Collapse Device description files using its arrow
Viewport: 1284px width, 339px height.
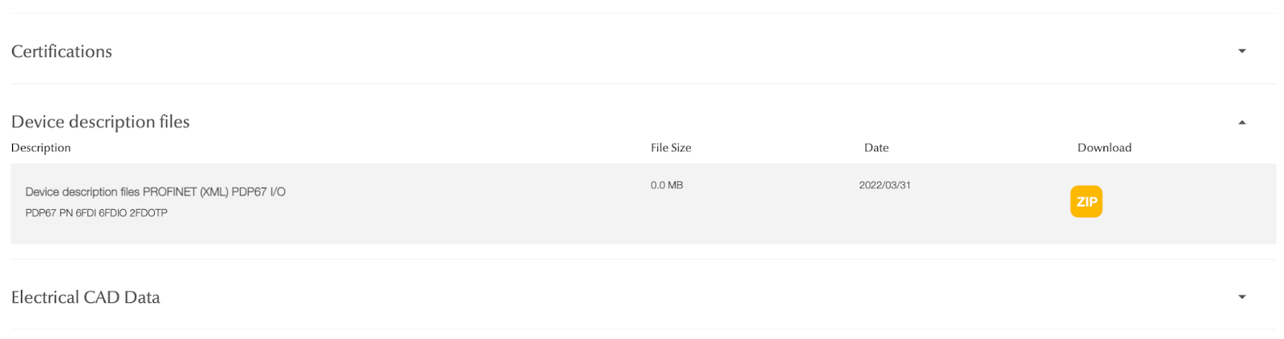point(1241,123)
